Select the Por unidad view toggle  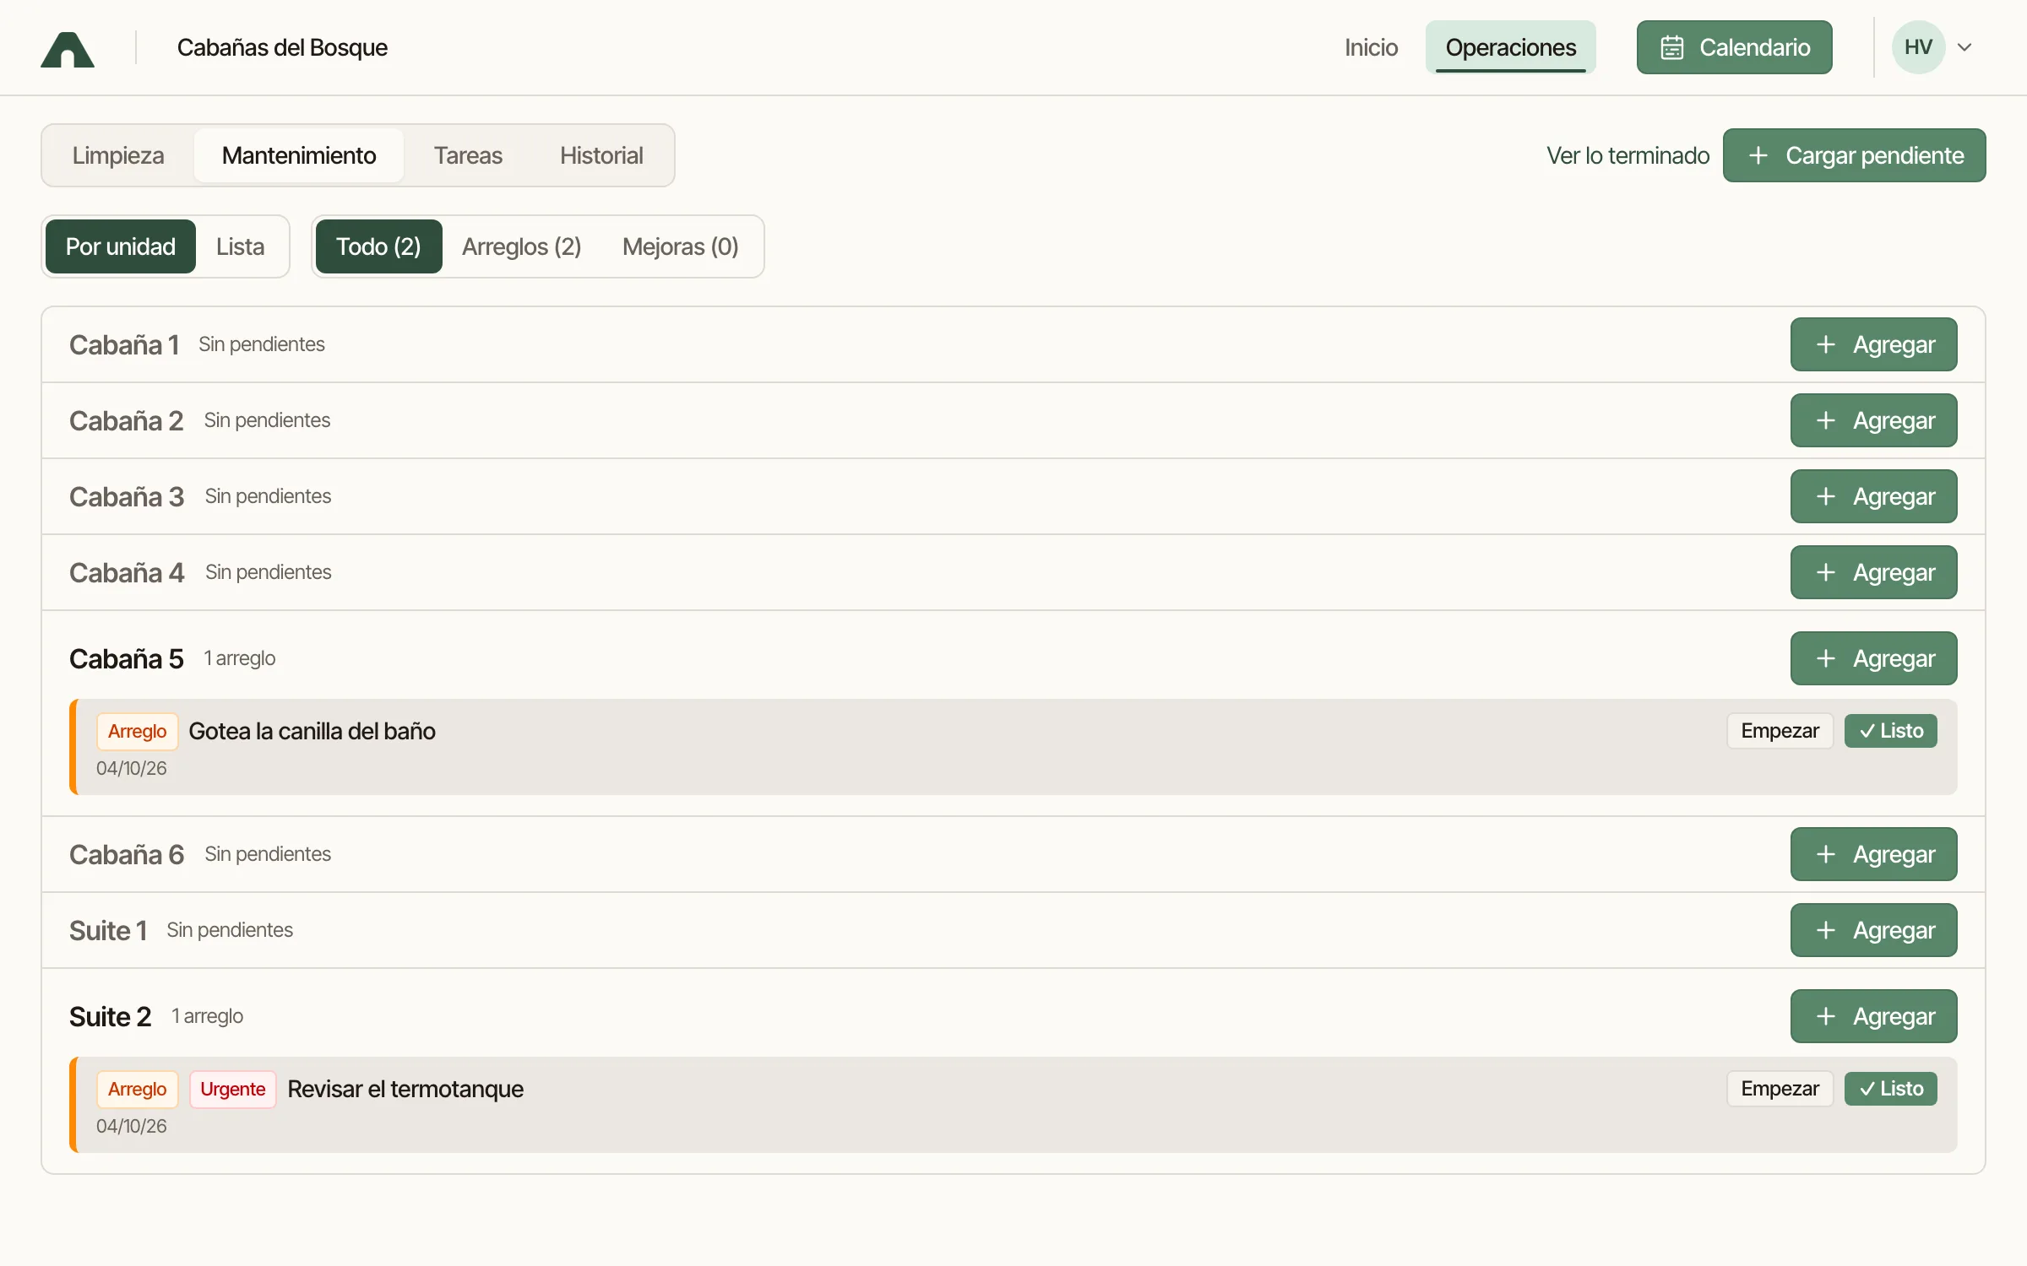[121, 246]
